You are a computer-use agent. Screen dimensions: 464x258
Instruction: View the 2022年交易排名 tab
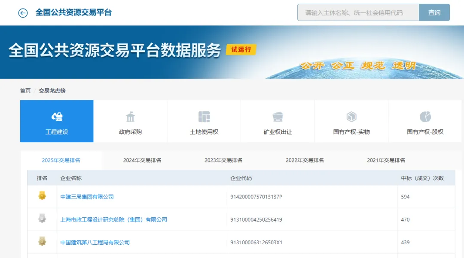point(305,160)
